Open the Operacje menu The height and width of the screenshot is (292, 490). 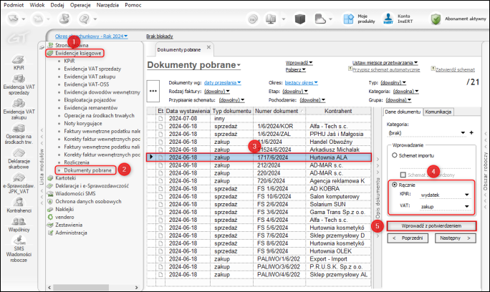pos(80,4)
